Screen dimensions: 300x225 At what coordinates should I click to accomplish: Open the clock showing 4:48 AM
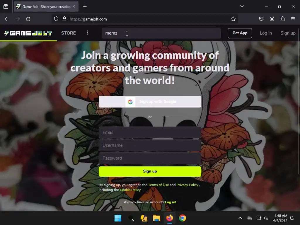pyautogui.click(x=280, y=218)
